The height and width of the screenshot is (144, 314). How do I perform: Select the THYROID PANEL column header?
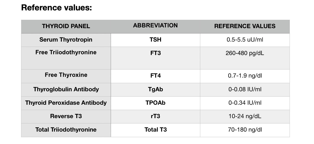(66, 26)
